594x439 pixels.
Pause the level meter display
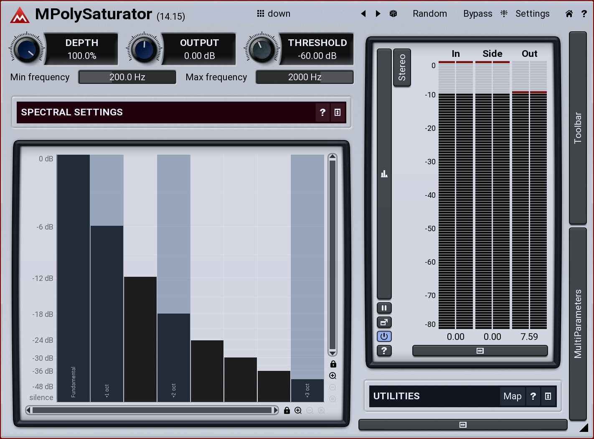pyautogui.click(x=384, y=308)
